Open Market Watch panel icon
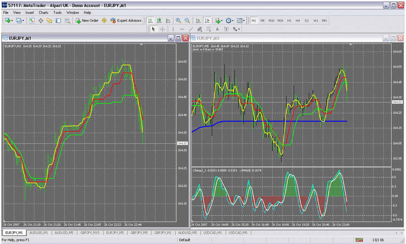The image size is (406, 244). [x=32, y=20]
